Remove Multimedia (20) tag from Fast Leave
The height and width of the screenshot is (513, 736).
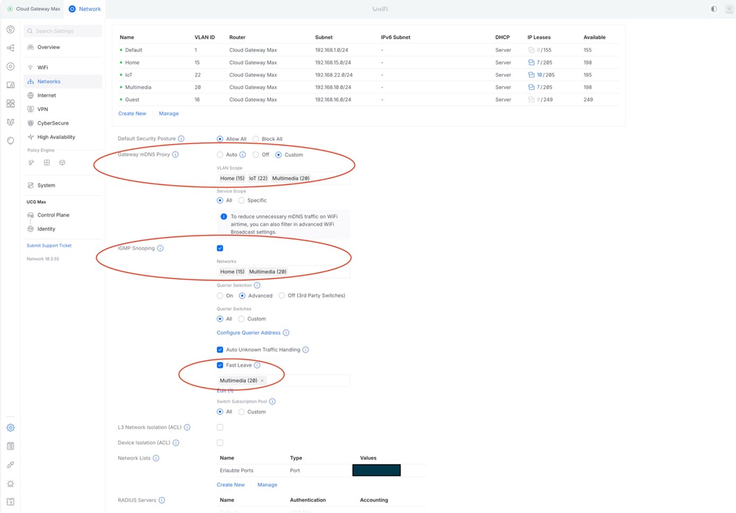(x=262, y=381)
